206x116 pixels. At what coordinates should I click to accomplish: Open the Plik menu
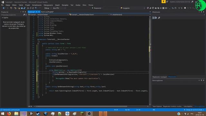(x=2, y=5)
